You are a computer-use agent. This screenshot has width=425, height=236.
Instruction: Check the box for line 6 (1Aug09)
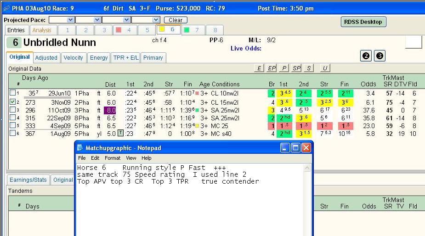pyautogui.click(x=12, y=133)
